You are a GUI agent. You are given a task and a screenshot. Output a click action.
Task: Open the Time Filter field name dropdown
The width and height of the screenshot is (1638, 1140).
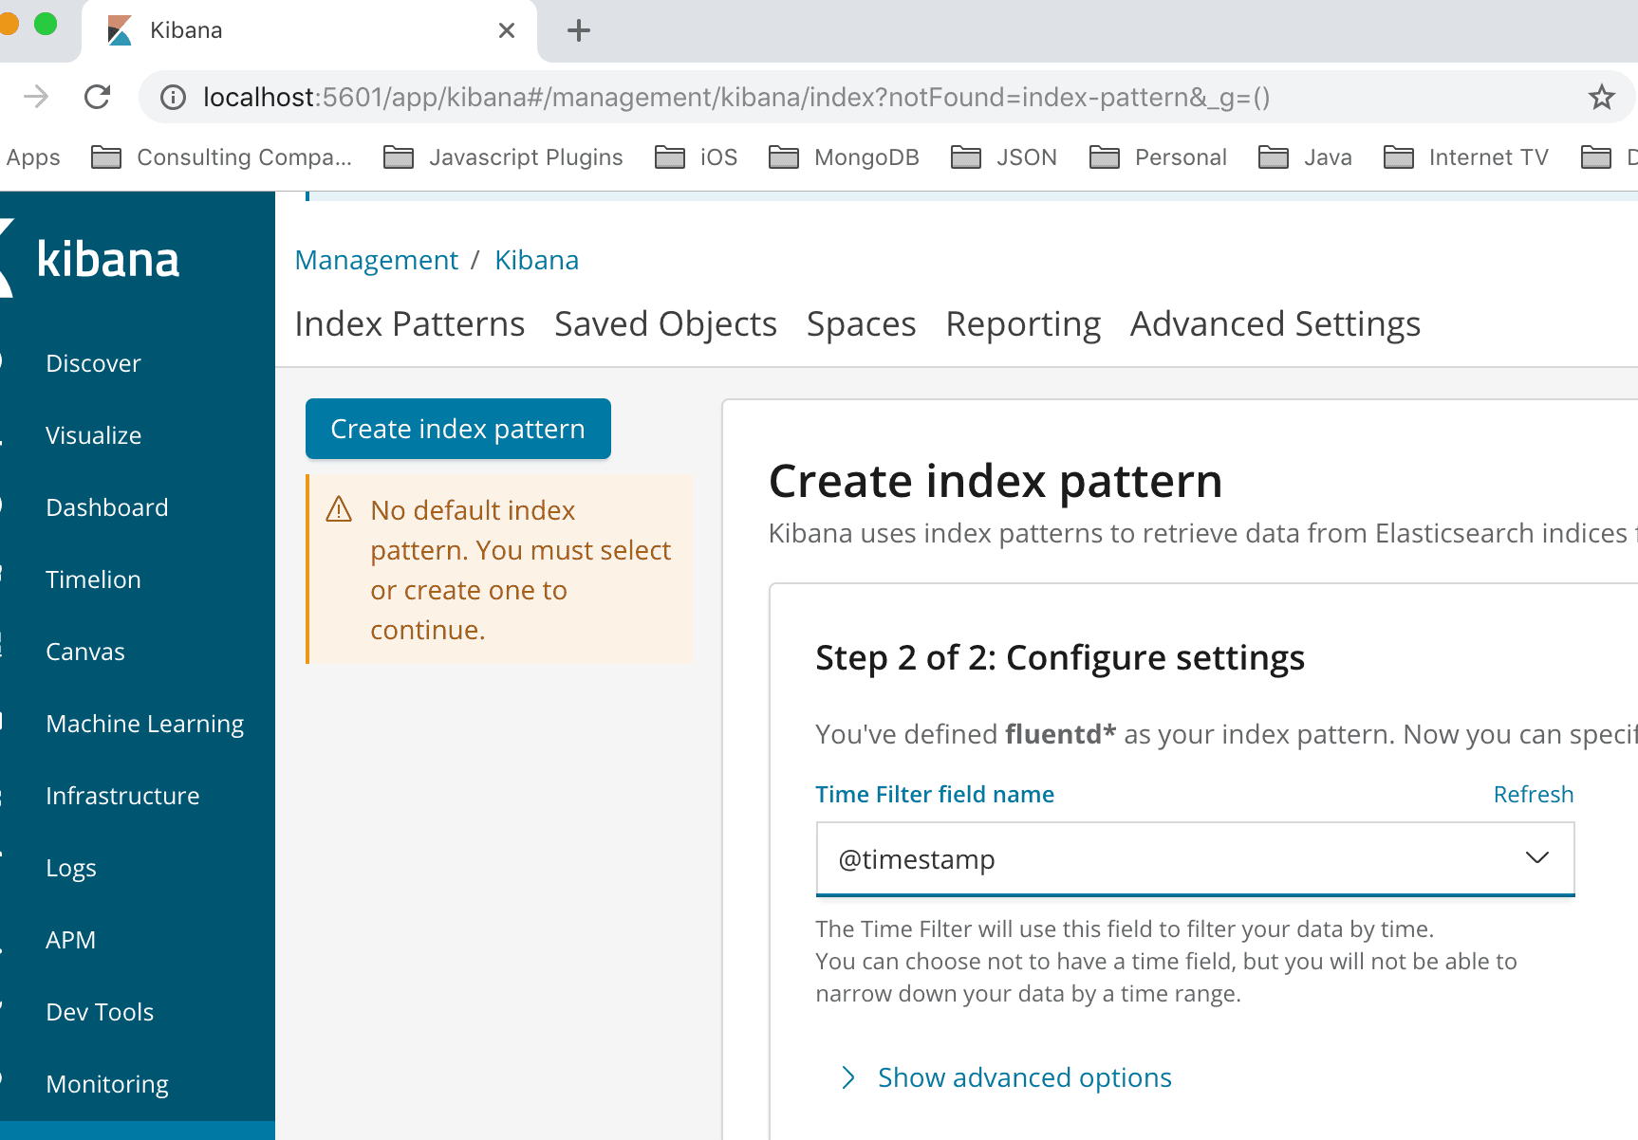[1195, 858]
